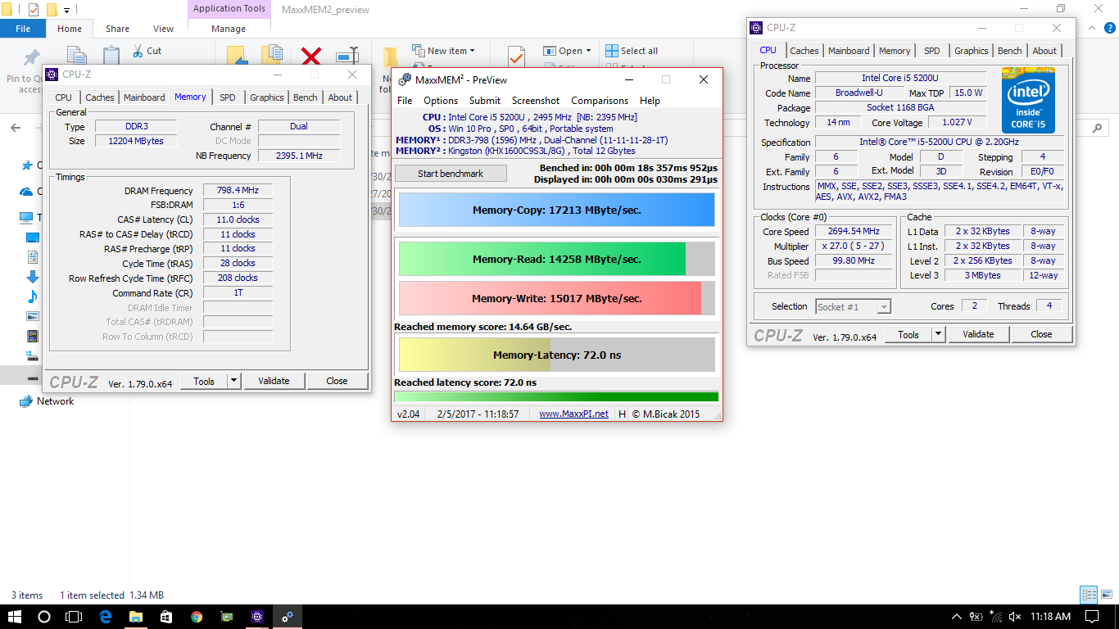This screenshot has width=1119, height=629.
Task: Select the Documents icon in Explorer sidebar
Action: (x=33, y=257)
